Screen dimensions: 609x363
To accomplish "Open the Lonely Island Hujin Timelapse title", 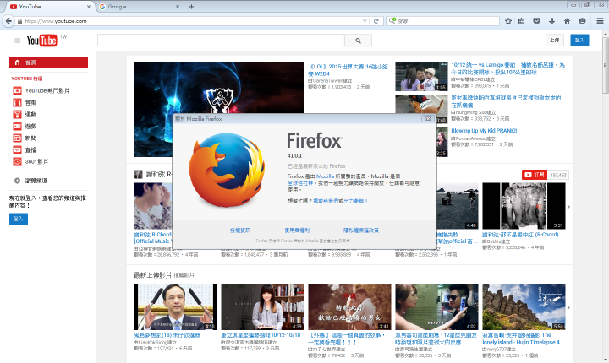I will pyautogui.click(x=523, y=339).
